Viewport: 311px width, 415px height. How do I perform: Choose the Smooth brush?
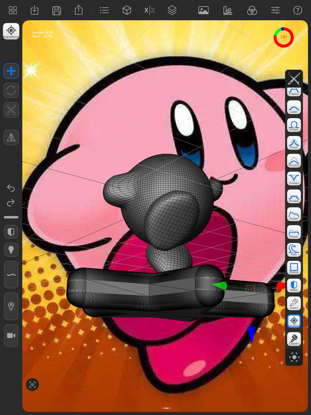pyautogui.click(x=294, y=160)
